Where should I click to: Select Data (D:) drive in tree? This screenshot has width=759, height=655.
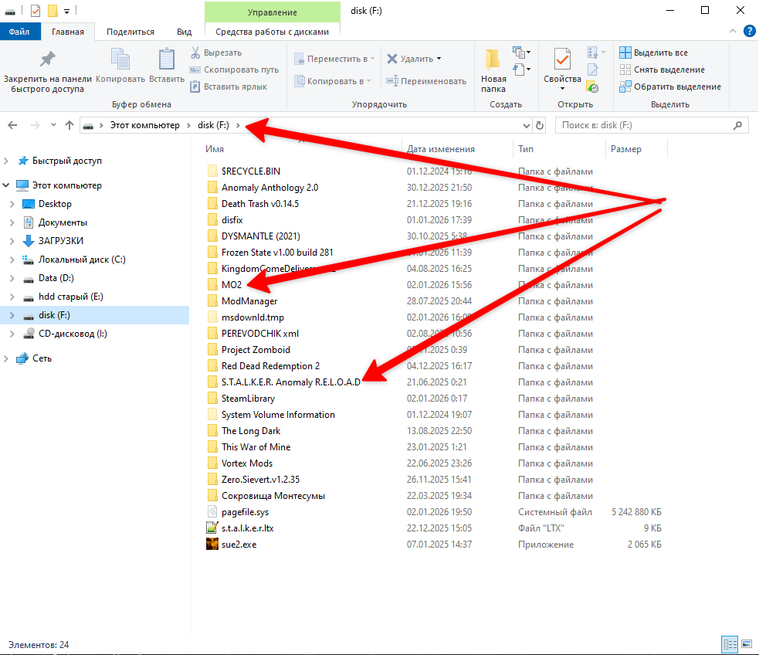(56, 278)
